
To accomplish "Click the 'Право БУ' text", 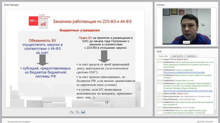I will (x=85, y=38).
